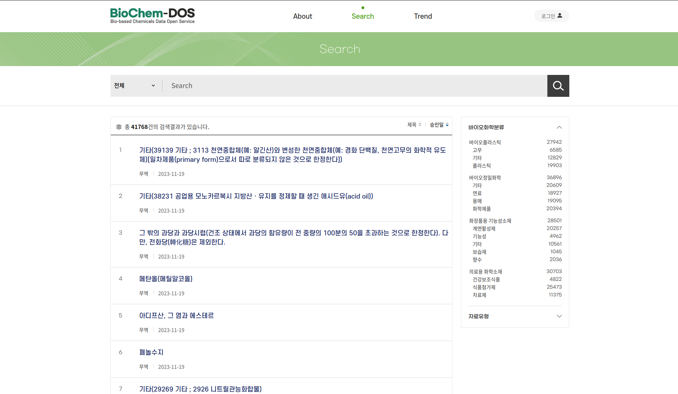Filter by 식품첨가제 subcategory

pyautogui.click(x=484, y=287)
